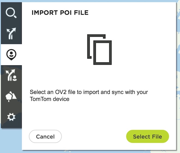The width and height of the screenshot is (180, 153).
Task: Open the tree and mountain outdoor icon
Action: (x=11, y=96)
